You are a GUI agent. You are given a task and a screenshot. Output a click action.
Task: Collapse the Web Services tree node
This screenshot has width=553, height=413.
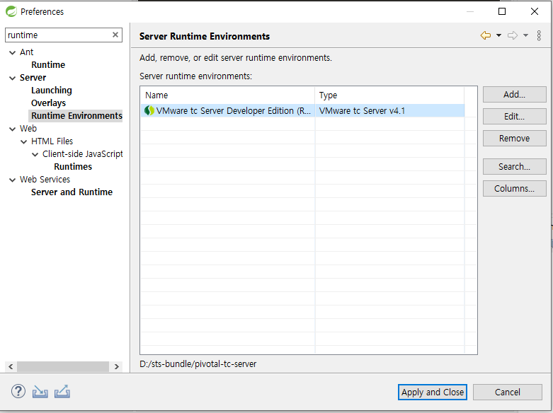tap(12, 180)
